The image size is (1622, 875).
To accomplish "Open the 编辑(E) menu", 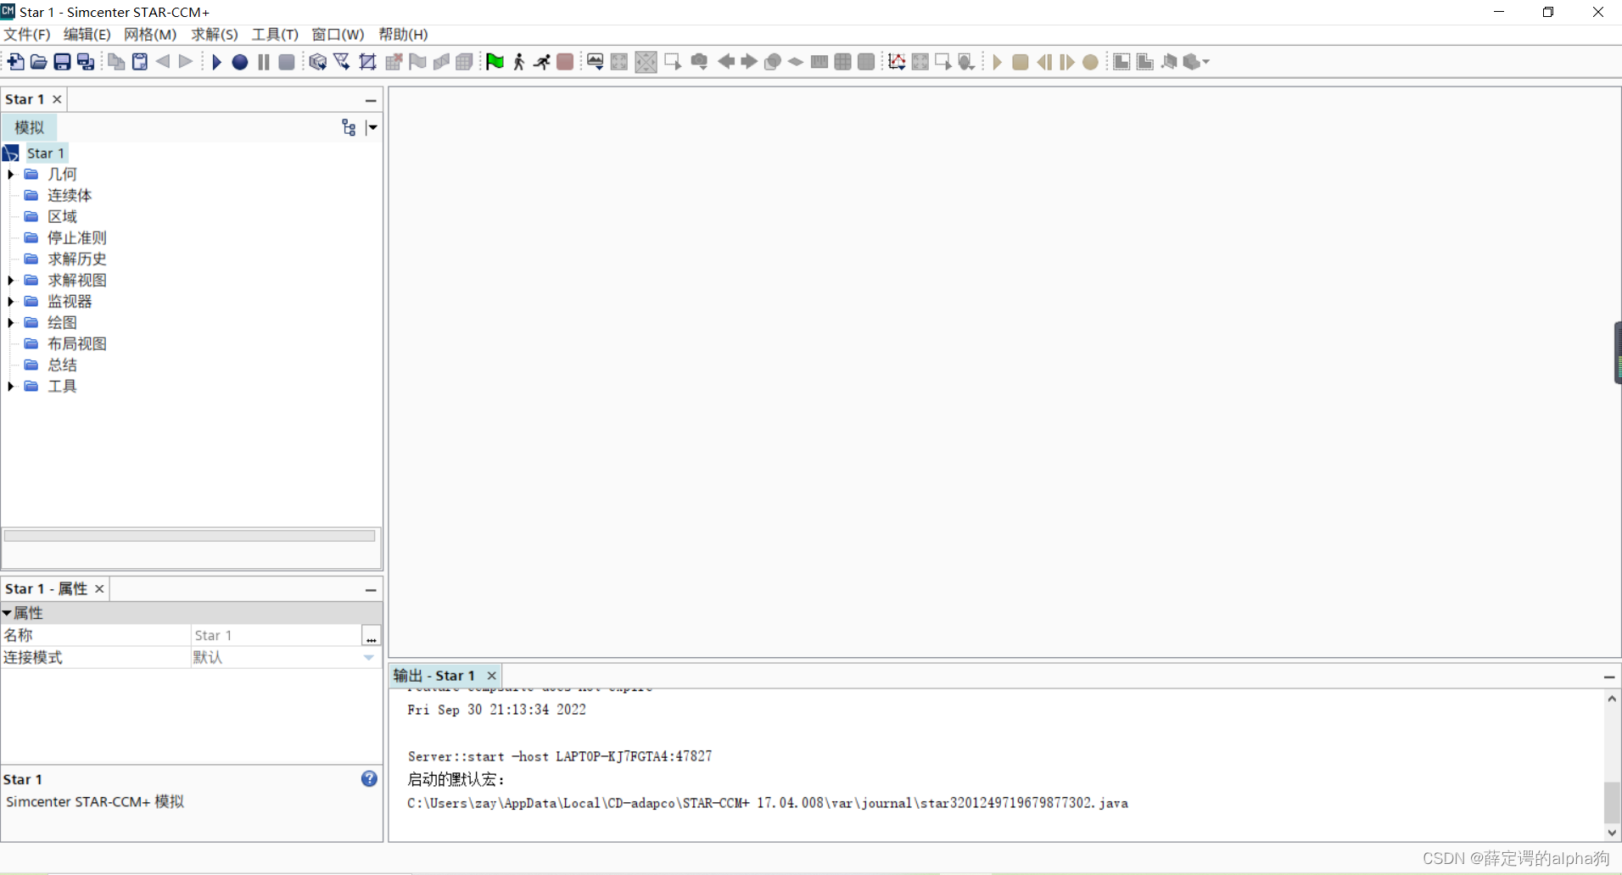I will [87, 34].
